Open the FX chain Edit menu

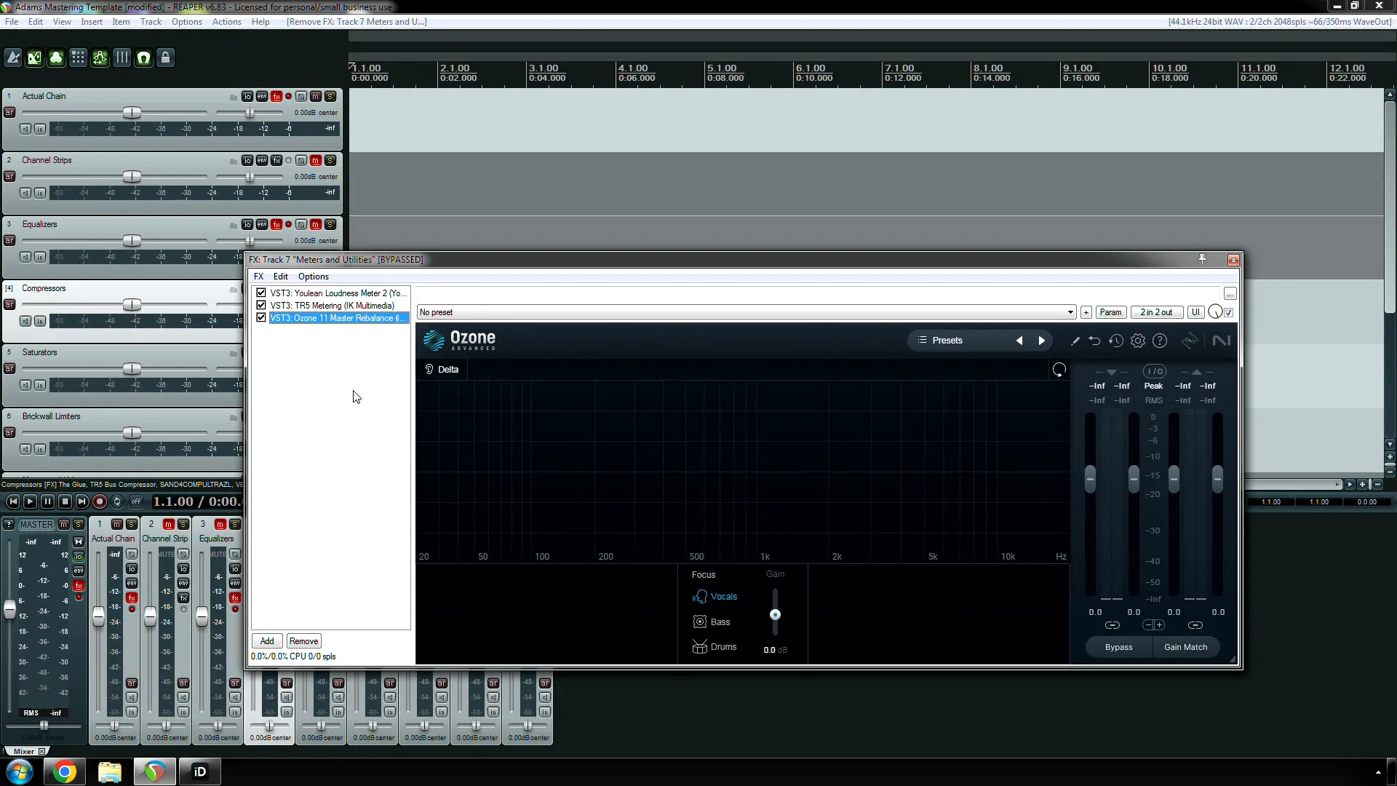280,277
